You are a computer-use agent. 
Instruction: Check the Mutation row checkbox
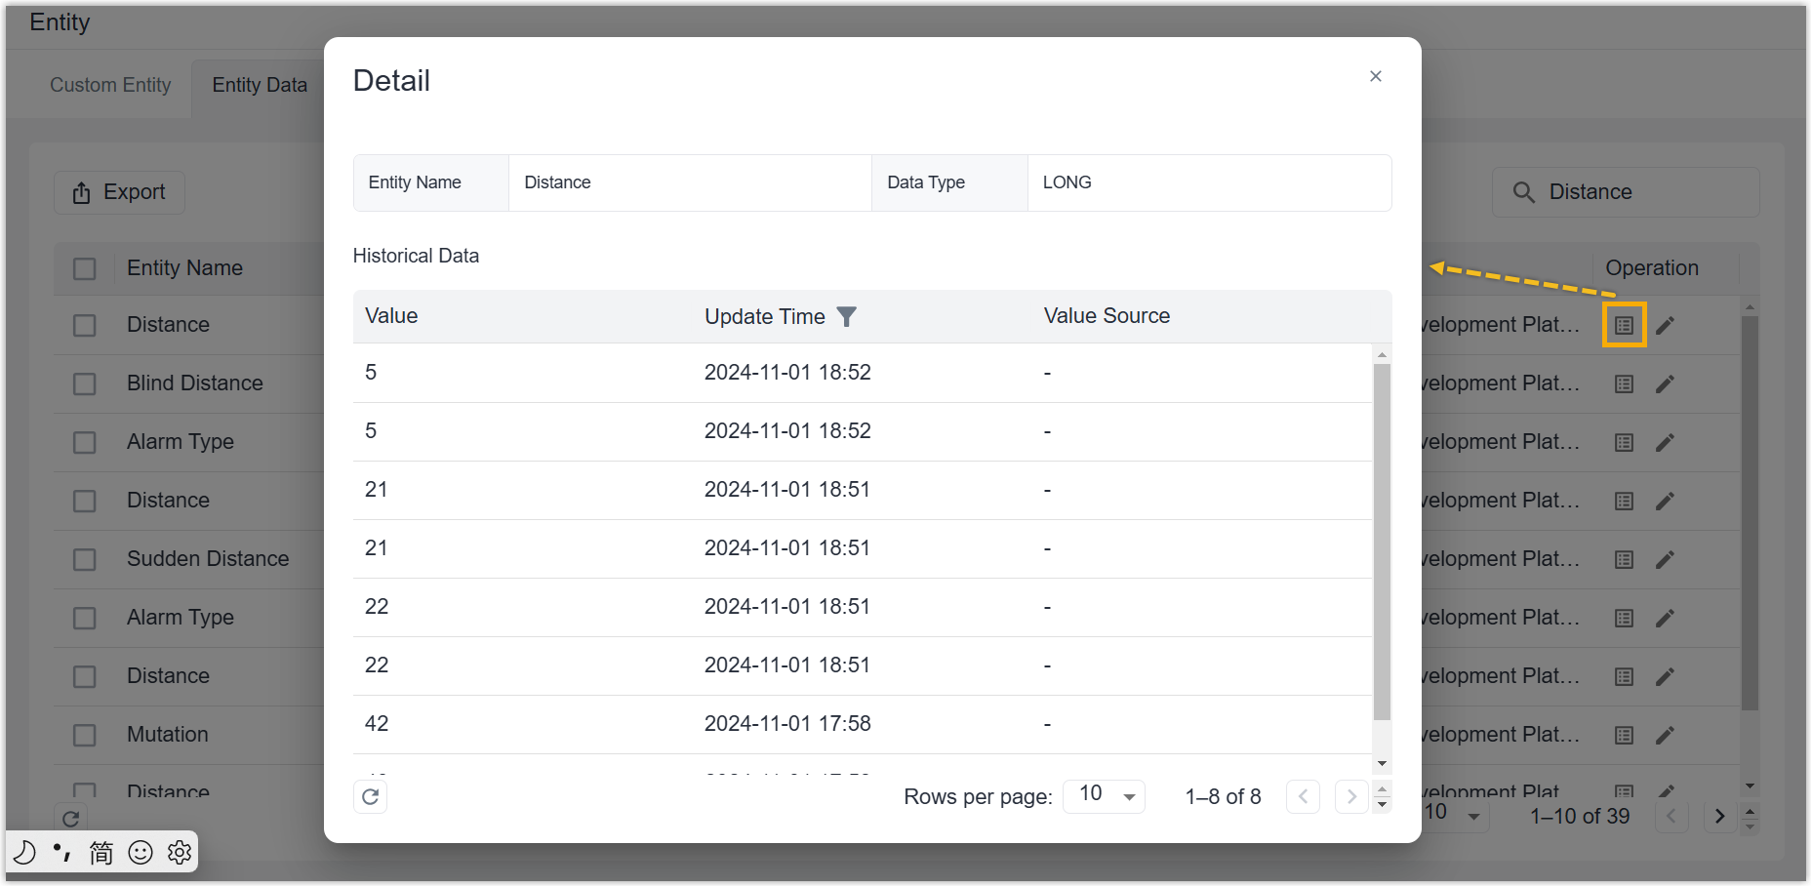(x=85, y=735)
